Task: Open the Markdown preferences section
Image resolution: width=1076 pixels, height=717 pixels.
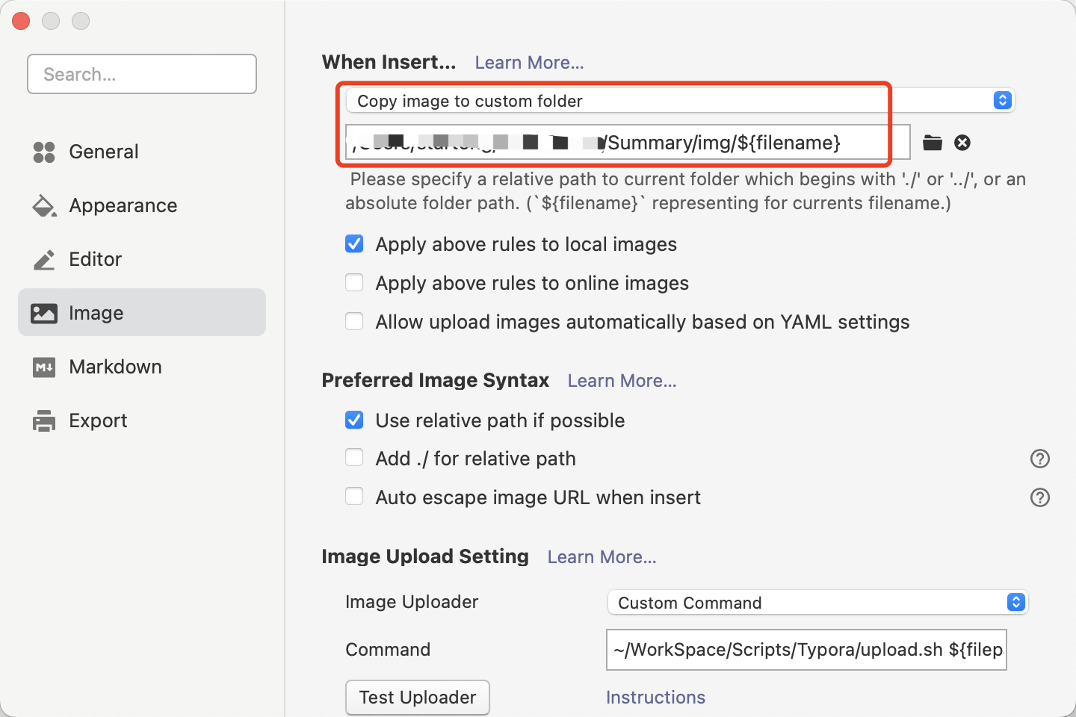Action: pos(142,367)
